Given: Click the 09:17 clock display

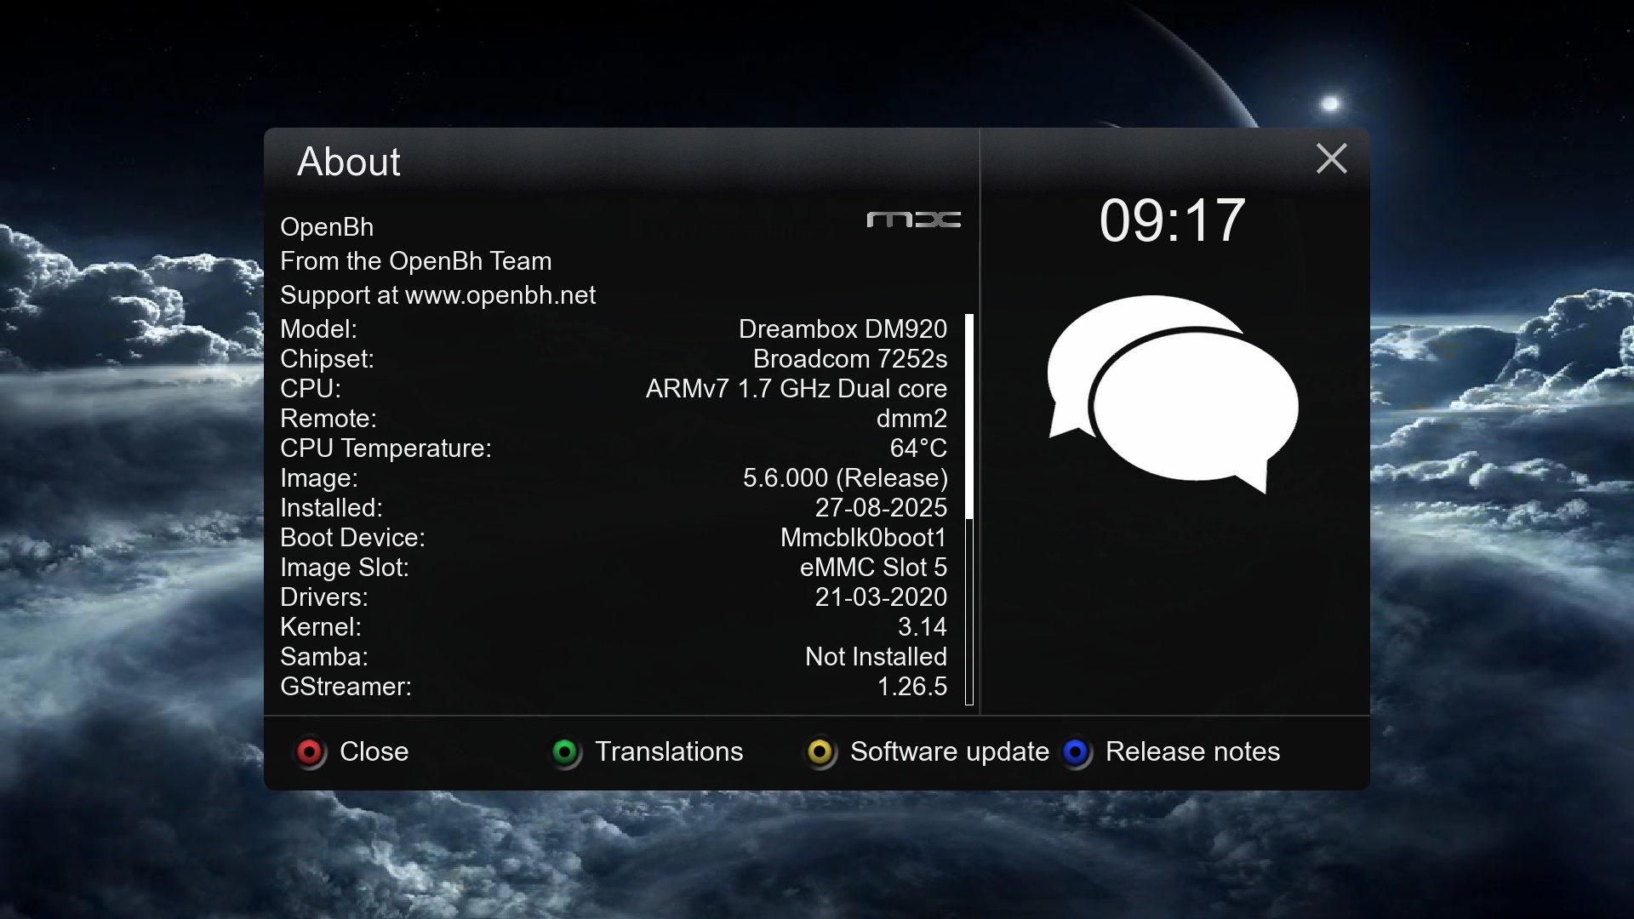Looking at the screenshot, I should click(x=1172, y=220).
